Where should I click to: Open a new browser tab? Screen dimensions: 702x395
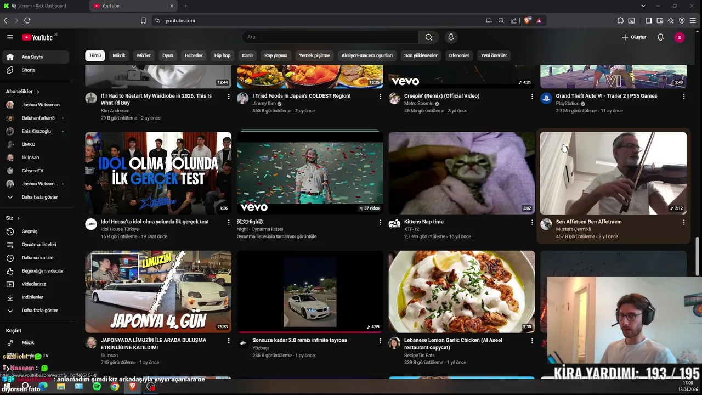185,5
